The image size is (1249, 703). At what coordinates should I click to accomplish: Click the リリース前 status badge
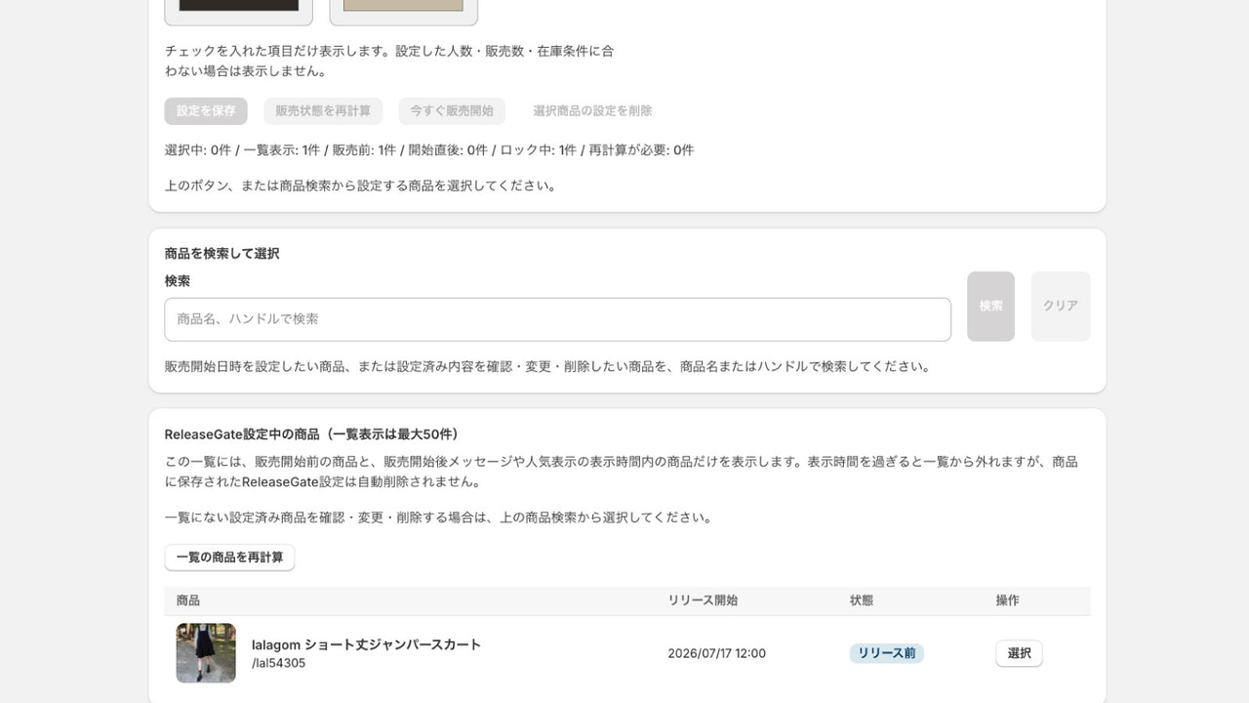point(886,653)
